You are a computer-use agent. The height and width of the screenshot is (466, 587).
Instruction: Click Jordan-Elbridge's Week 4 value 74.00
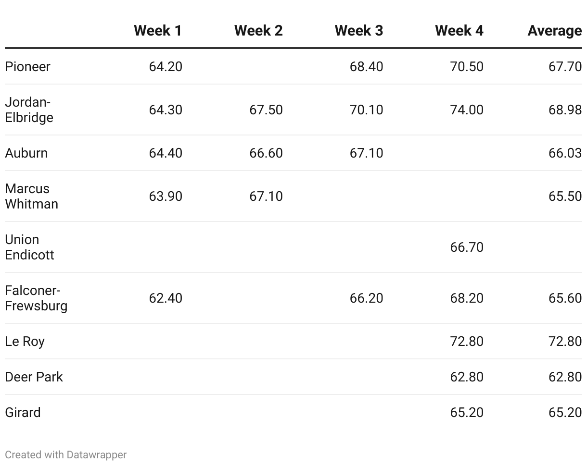pyautogui.click(x=467, y=110)
